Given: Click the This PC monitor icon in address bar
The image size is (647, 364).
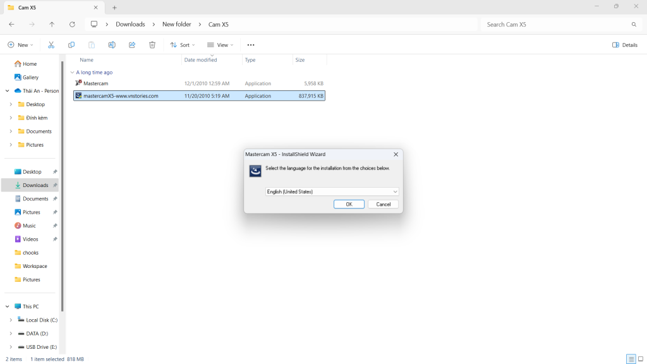Looking at the screenshot, I should pyautogui.click(x=94, y=25).
